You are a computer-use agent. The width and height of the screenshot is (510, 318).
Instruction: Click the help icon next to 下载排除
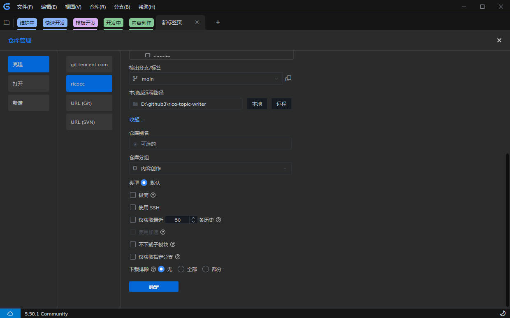tap(153, 269)
